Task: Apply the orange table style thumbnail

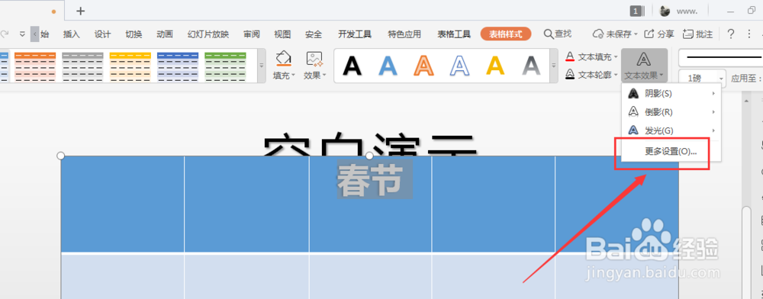Action: (x=35, y=67)
